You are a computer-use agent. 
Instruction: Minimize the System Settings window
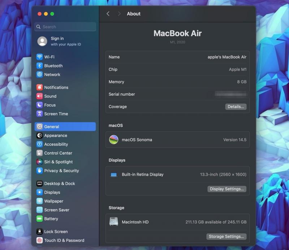coord(46,14)
